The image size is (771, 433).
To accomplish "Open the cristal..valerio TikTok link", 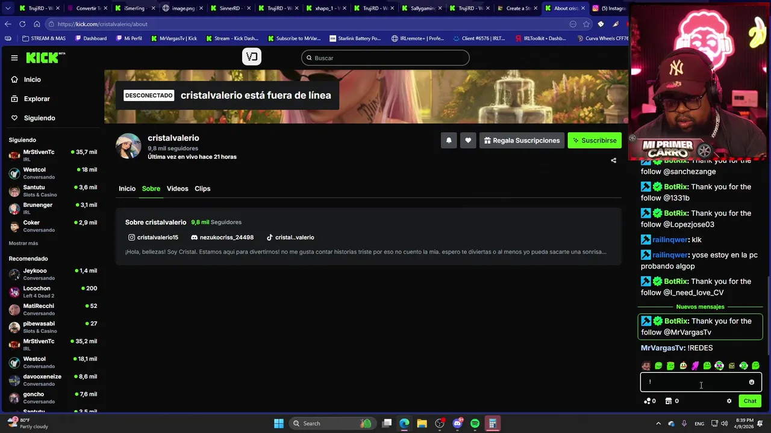I will (x=290, y=238).
